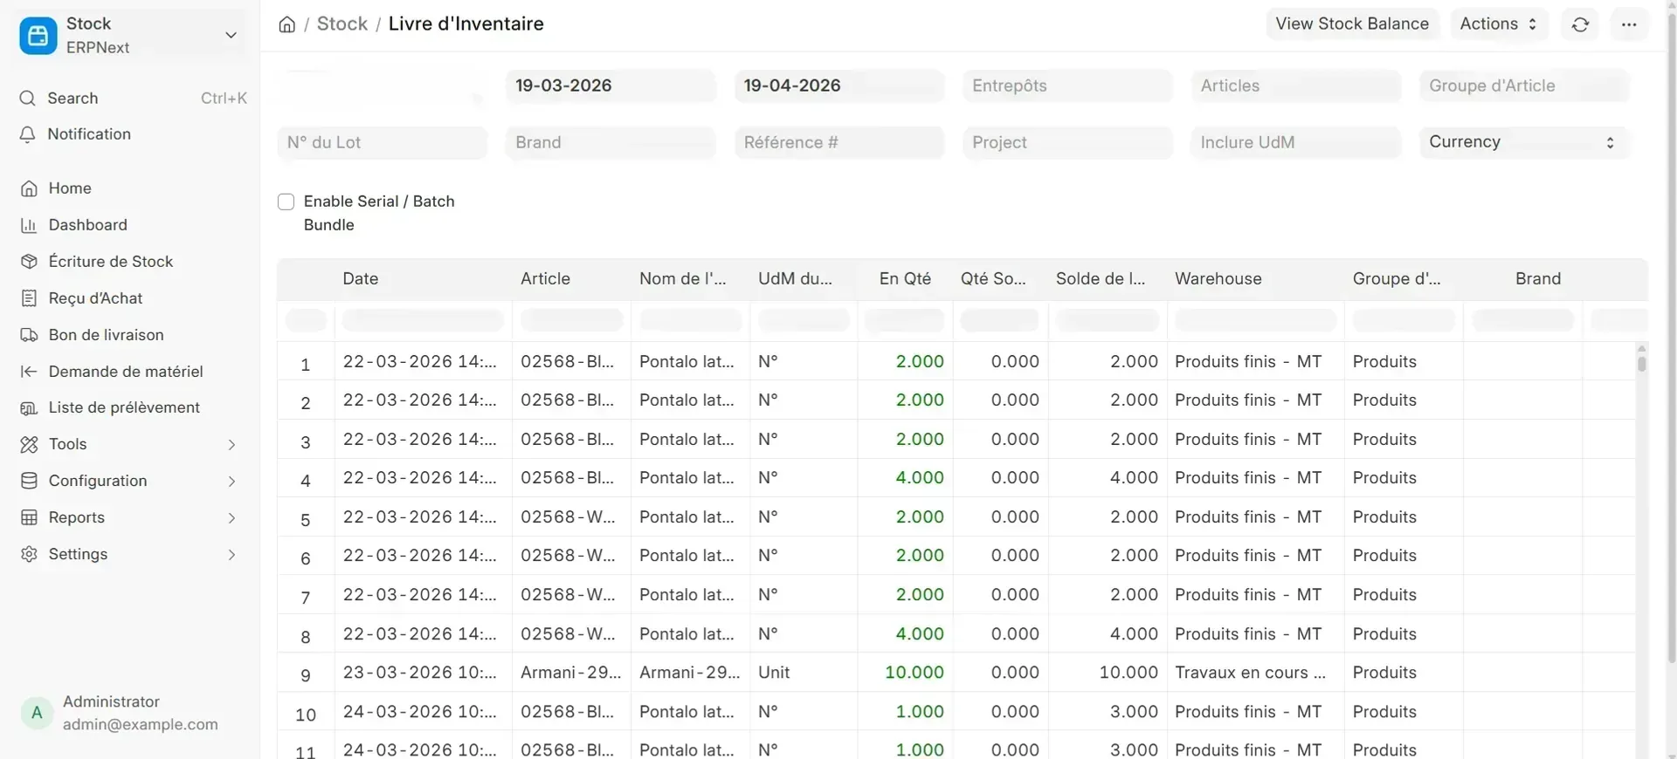Expand the Tools sidebar section
This screenshot has height=759, width=1677.
point(129,444)
